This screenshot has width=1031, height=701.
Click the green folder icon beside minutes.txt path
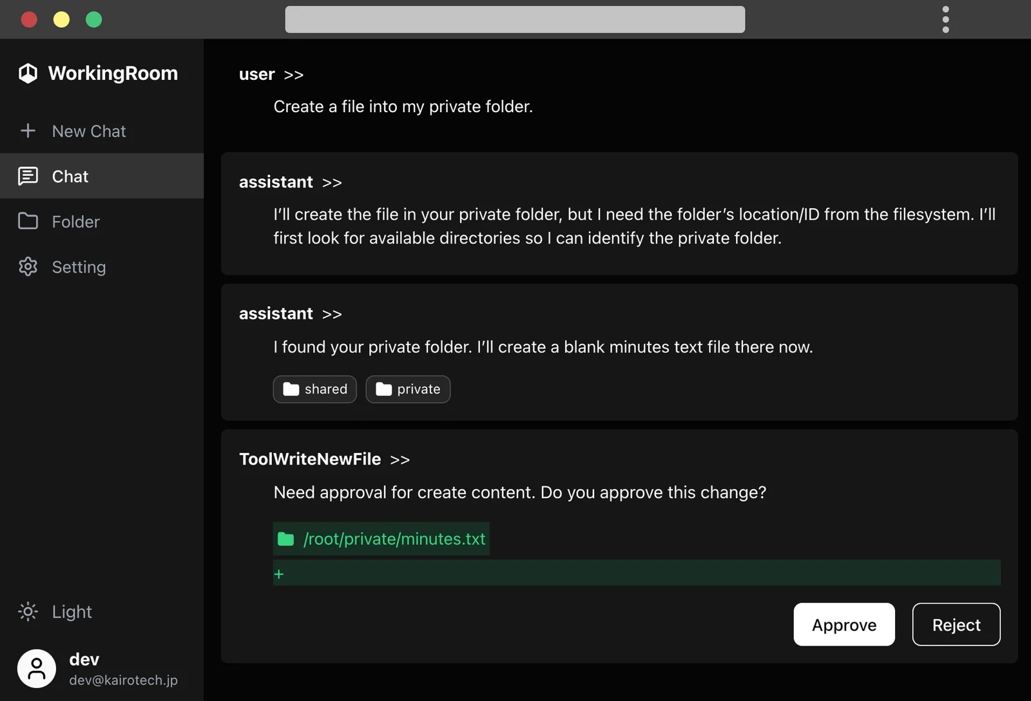285,539
